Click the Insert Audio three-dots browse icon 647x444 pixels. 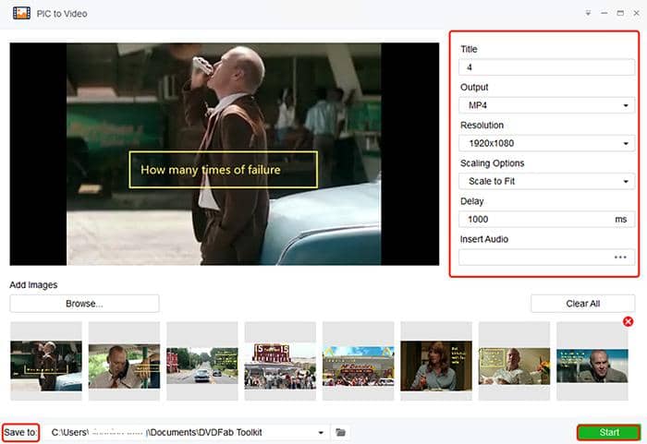point(620,258)
